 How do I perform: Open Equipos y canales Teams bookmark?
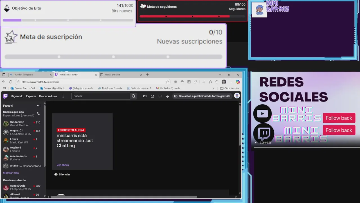tap(82, 88)
